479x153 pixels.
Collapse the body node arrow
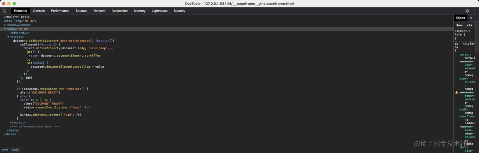[x=5, y=29]
